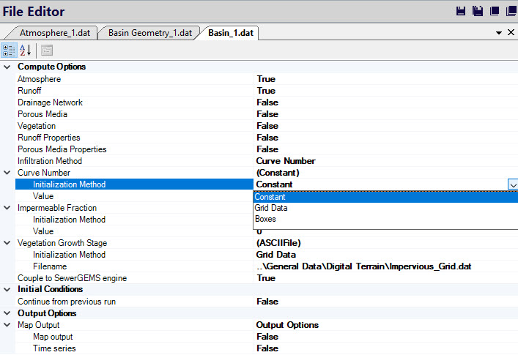
Task: Open the tab list dropdown arrow
Action: tap(498, 33)
